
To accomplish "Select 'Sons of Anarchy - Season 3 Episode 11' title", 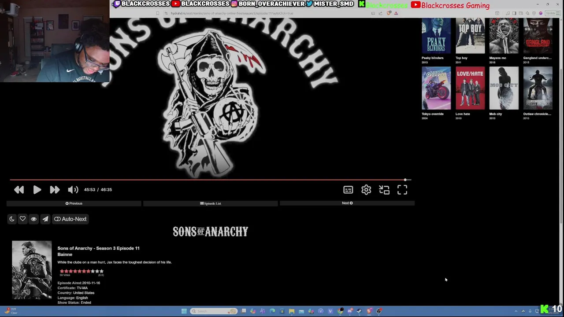I will coord(98,248).
